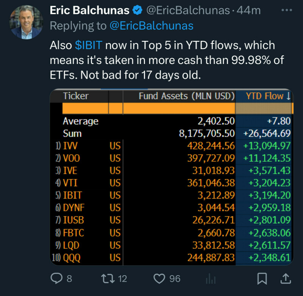The height and width of the screenshot is (296, 303).
Task: Click the Ticker column header
Action: pos(75,96)
